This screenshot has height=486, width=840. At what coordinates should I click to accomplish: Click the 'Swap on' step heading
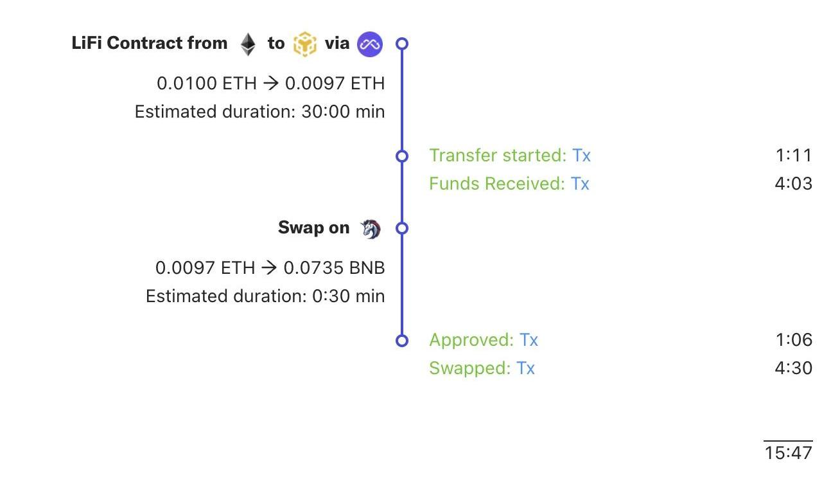pyautogui.click(x=313, y=228)
